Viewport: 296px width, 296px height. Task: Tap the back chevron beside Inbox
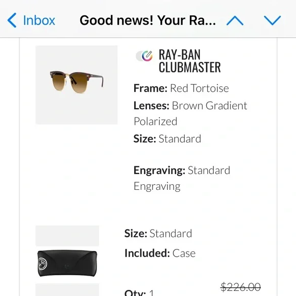tap(12, 20)
